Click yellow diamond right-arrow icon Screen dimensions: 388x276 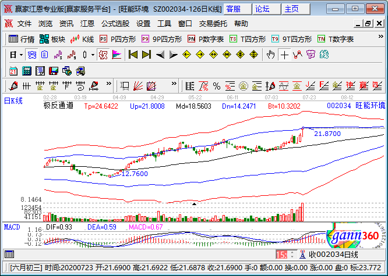coord(200,55)
